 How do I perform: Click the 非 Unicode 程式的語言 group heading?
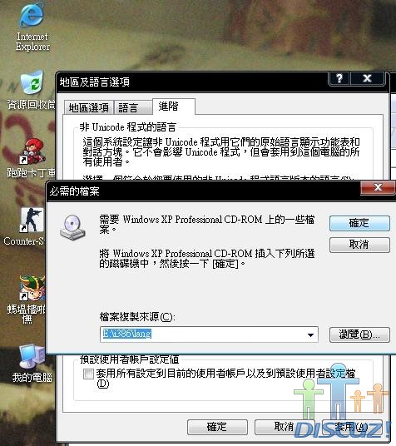coord(128,126)
